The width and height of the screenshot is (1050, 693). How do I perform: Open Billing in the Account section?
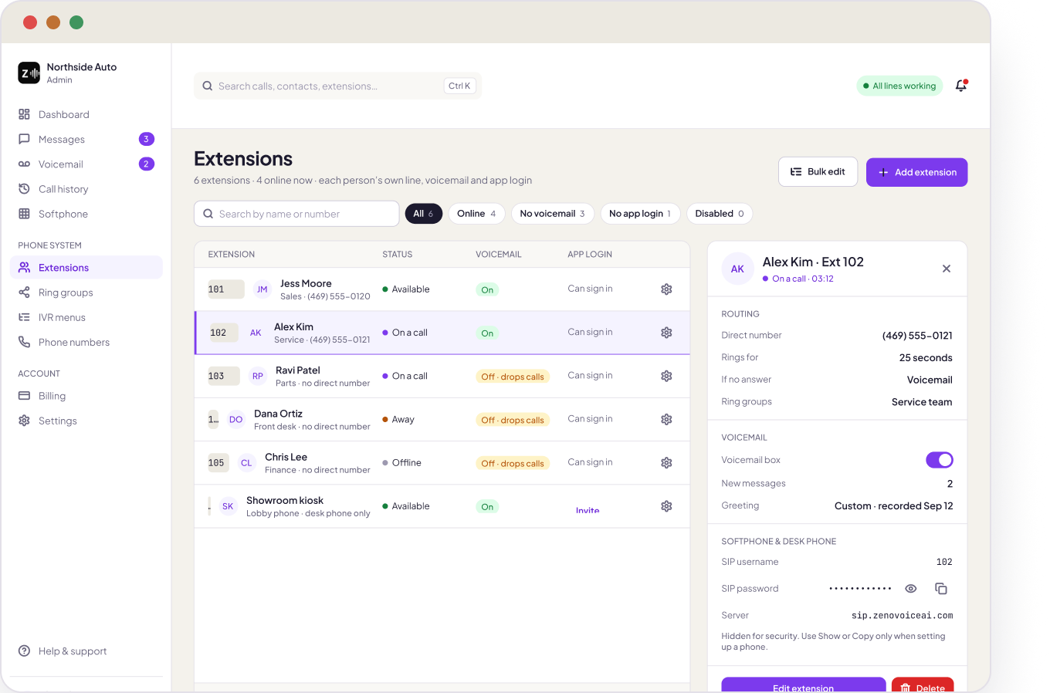click(x=86, y=396)
